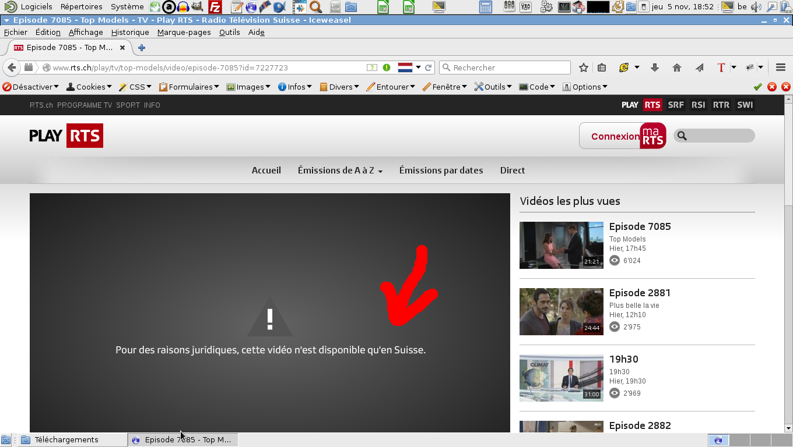
Task: Expand the Options developer dropdown
Action: click(585, 87)
